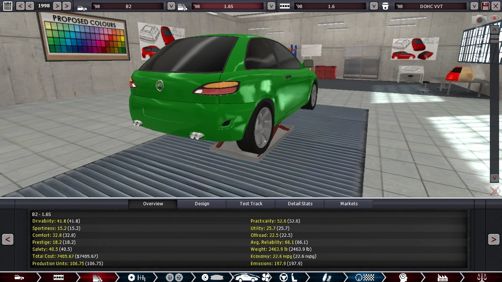Click the right arrow beside the stats panel

pyautogui.click(x=494, y=239)
